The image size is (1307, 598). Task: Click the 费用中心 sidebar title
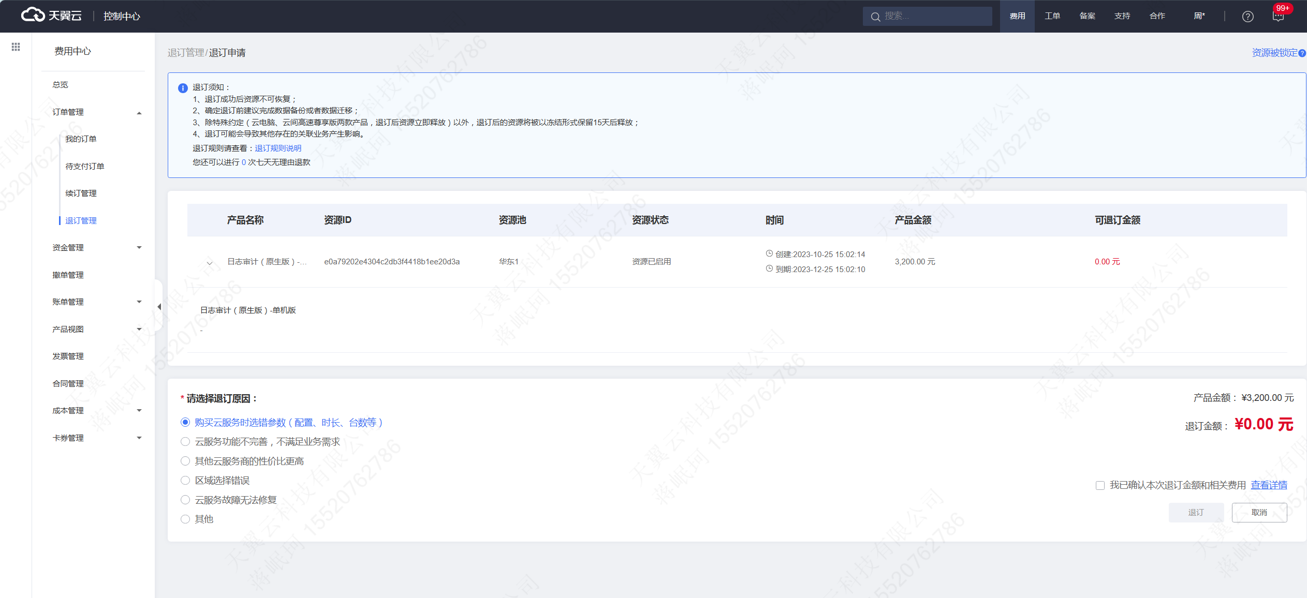[x=72, y=51]
